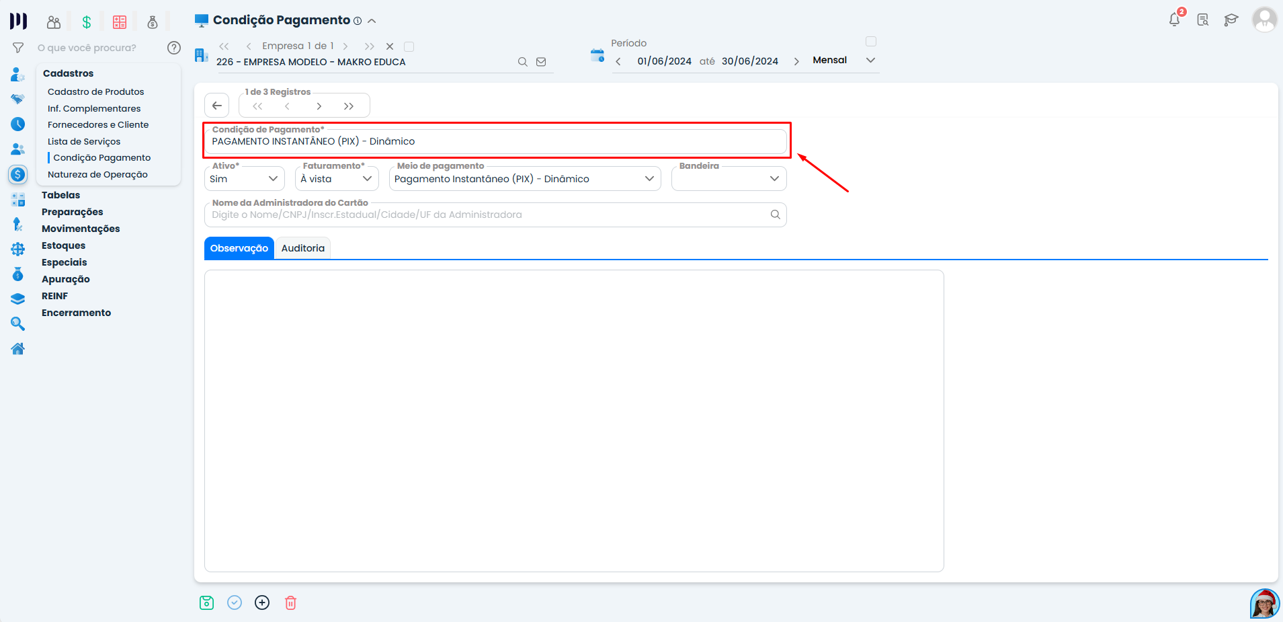Click the Nome da Administradora do Cartão field

487,215
